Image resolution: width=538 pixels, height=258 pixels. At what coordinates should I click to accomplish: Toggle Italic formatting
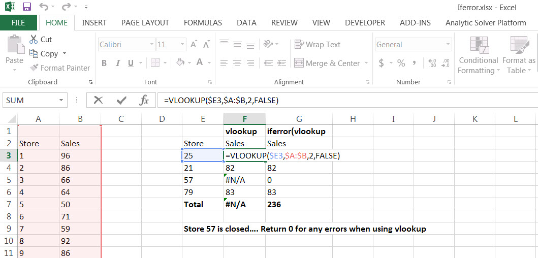(x=118, y=63)
